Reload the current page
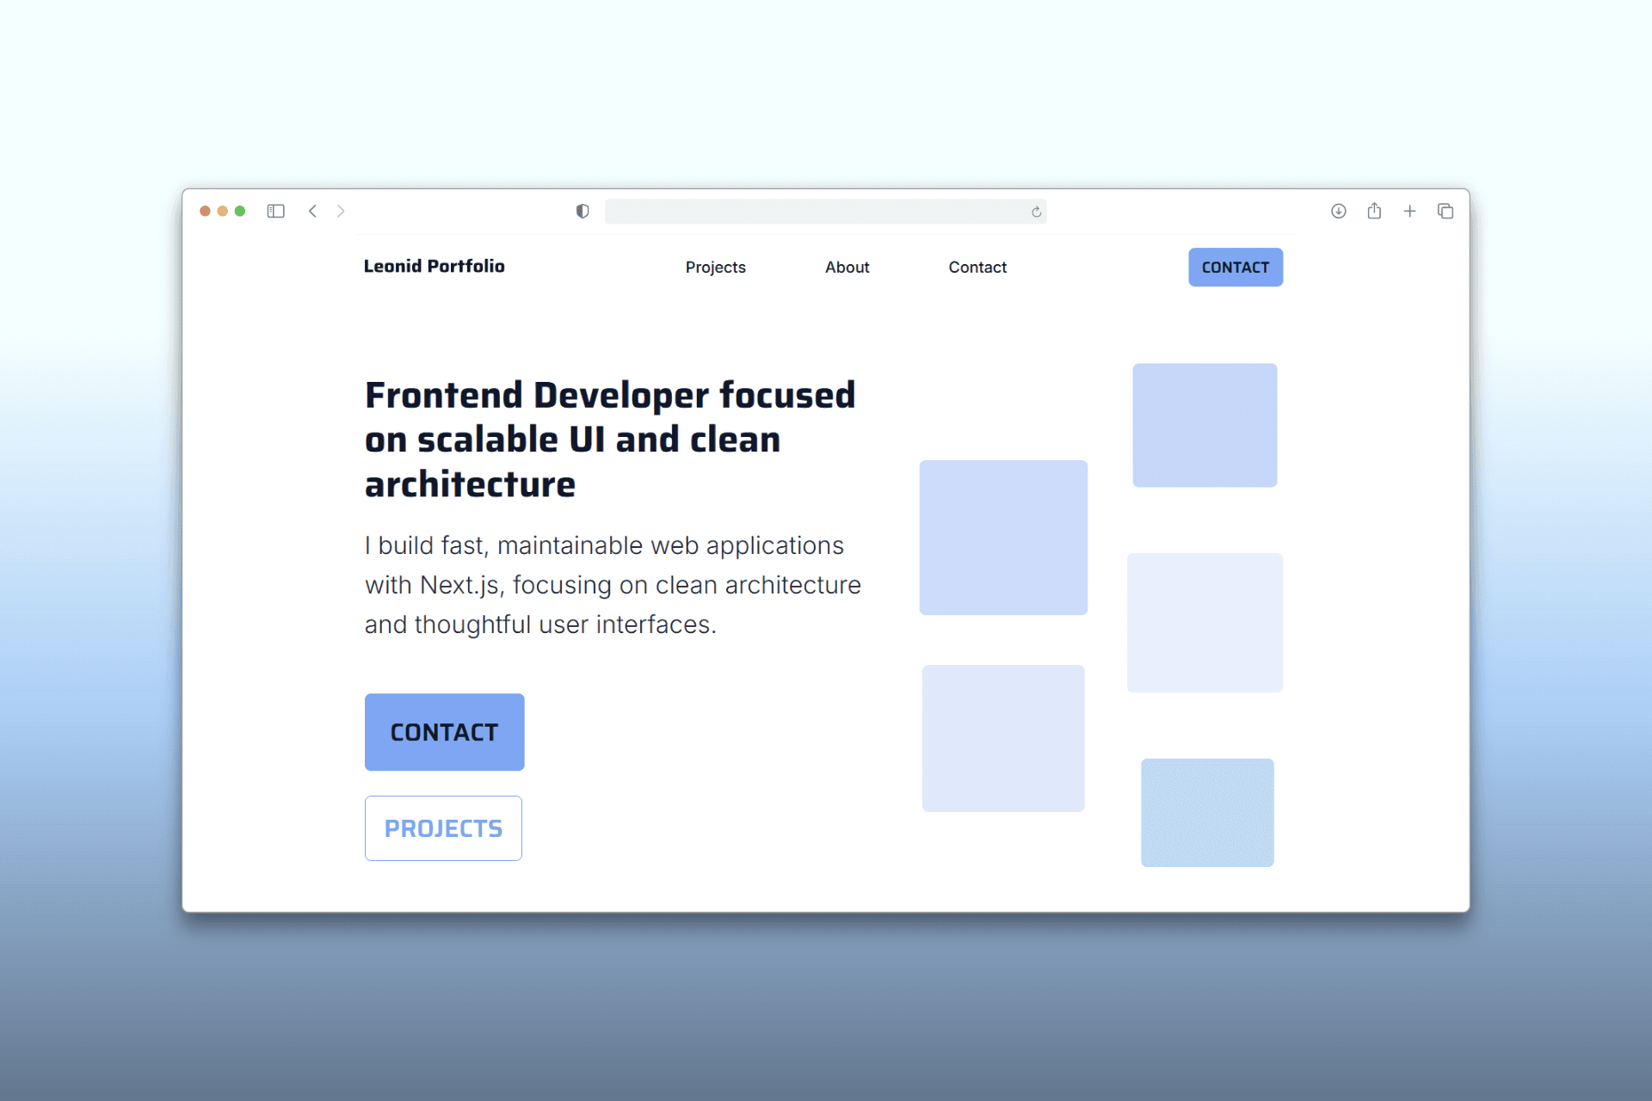Screen dimensions: 1652x1101 coord(1035,211)
